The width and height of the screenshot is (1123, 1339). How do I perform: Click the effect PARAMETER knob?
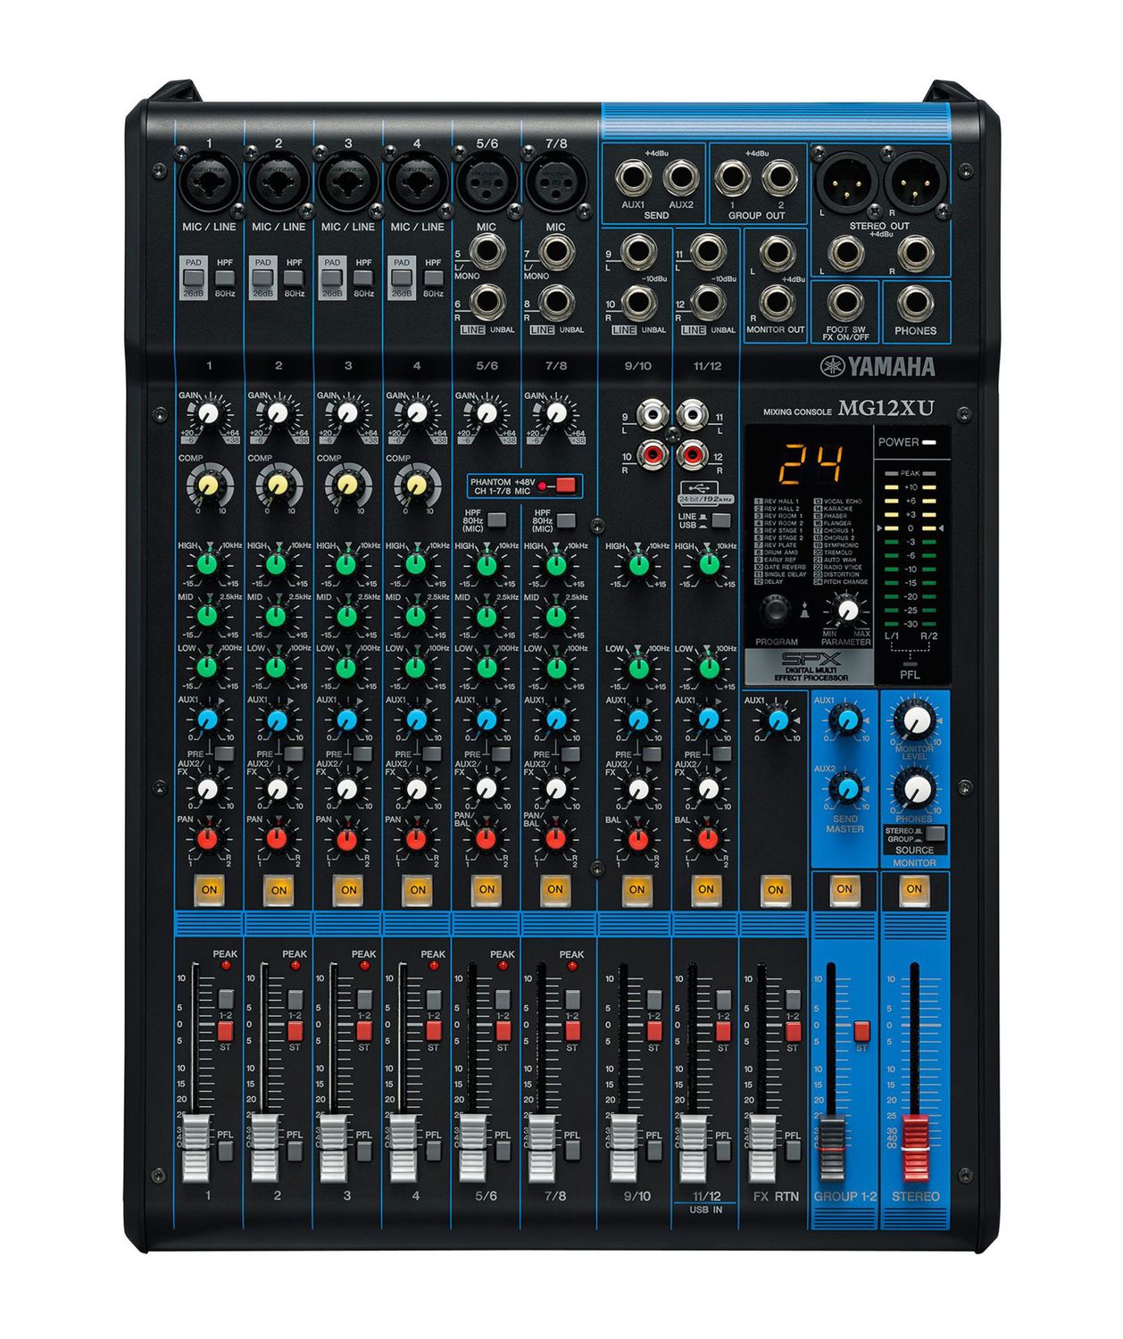click(x=847, y=610)
